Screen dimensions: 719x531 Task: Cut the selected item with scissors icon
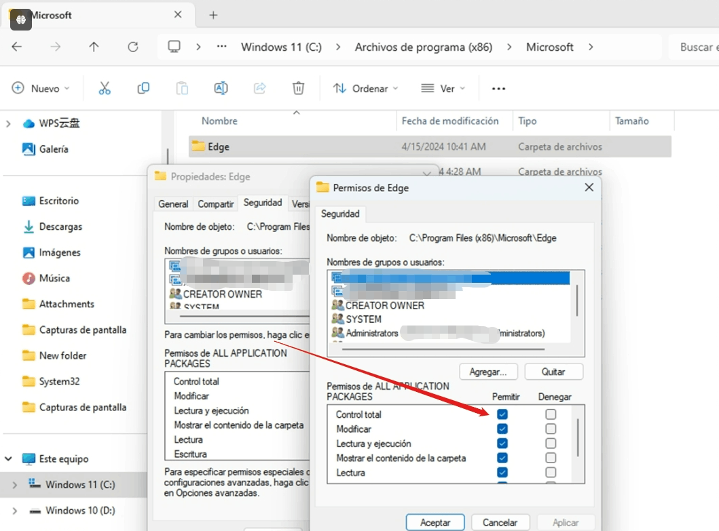105,88
